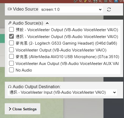Image resolution: width=124 pixels, height=118 pixels.
Task: Click the No Audio label text
Action: [x=24, y=70]
